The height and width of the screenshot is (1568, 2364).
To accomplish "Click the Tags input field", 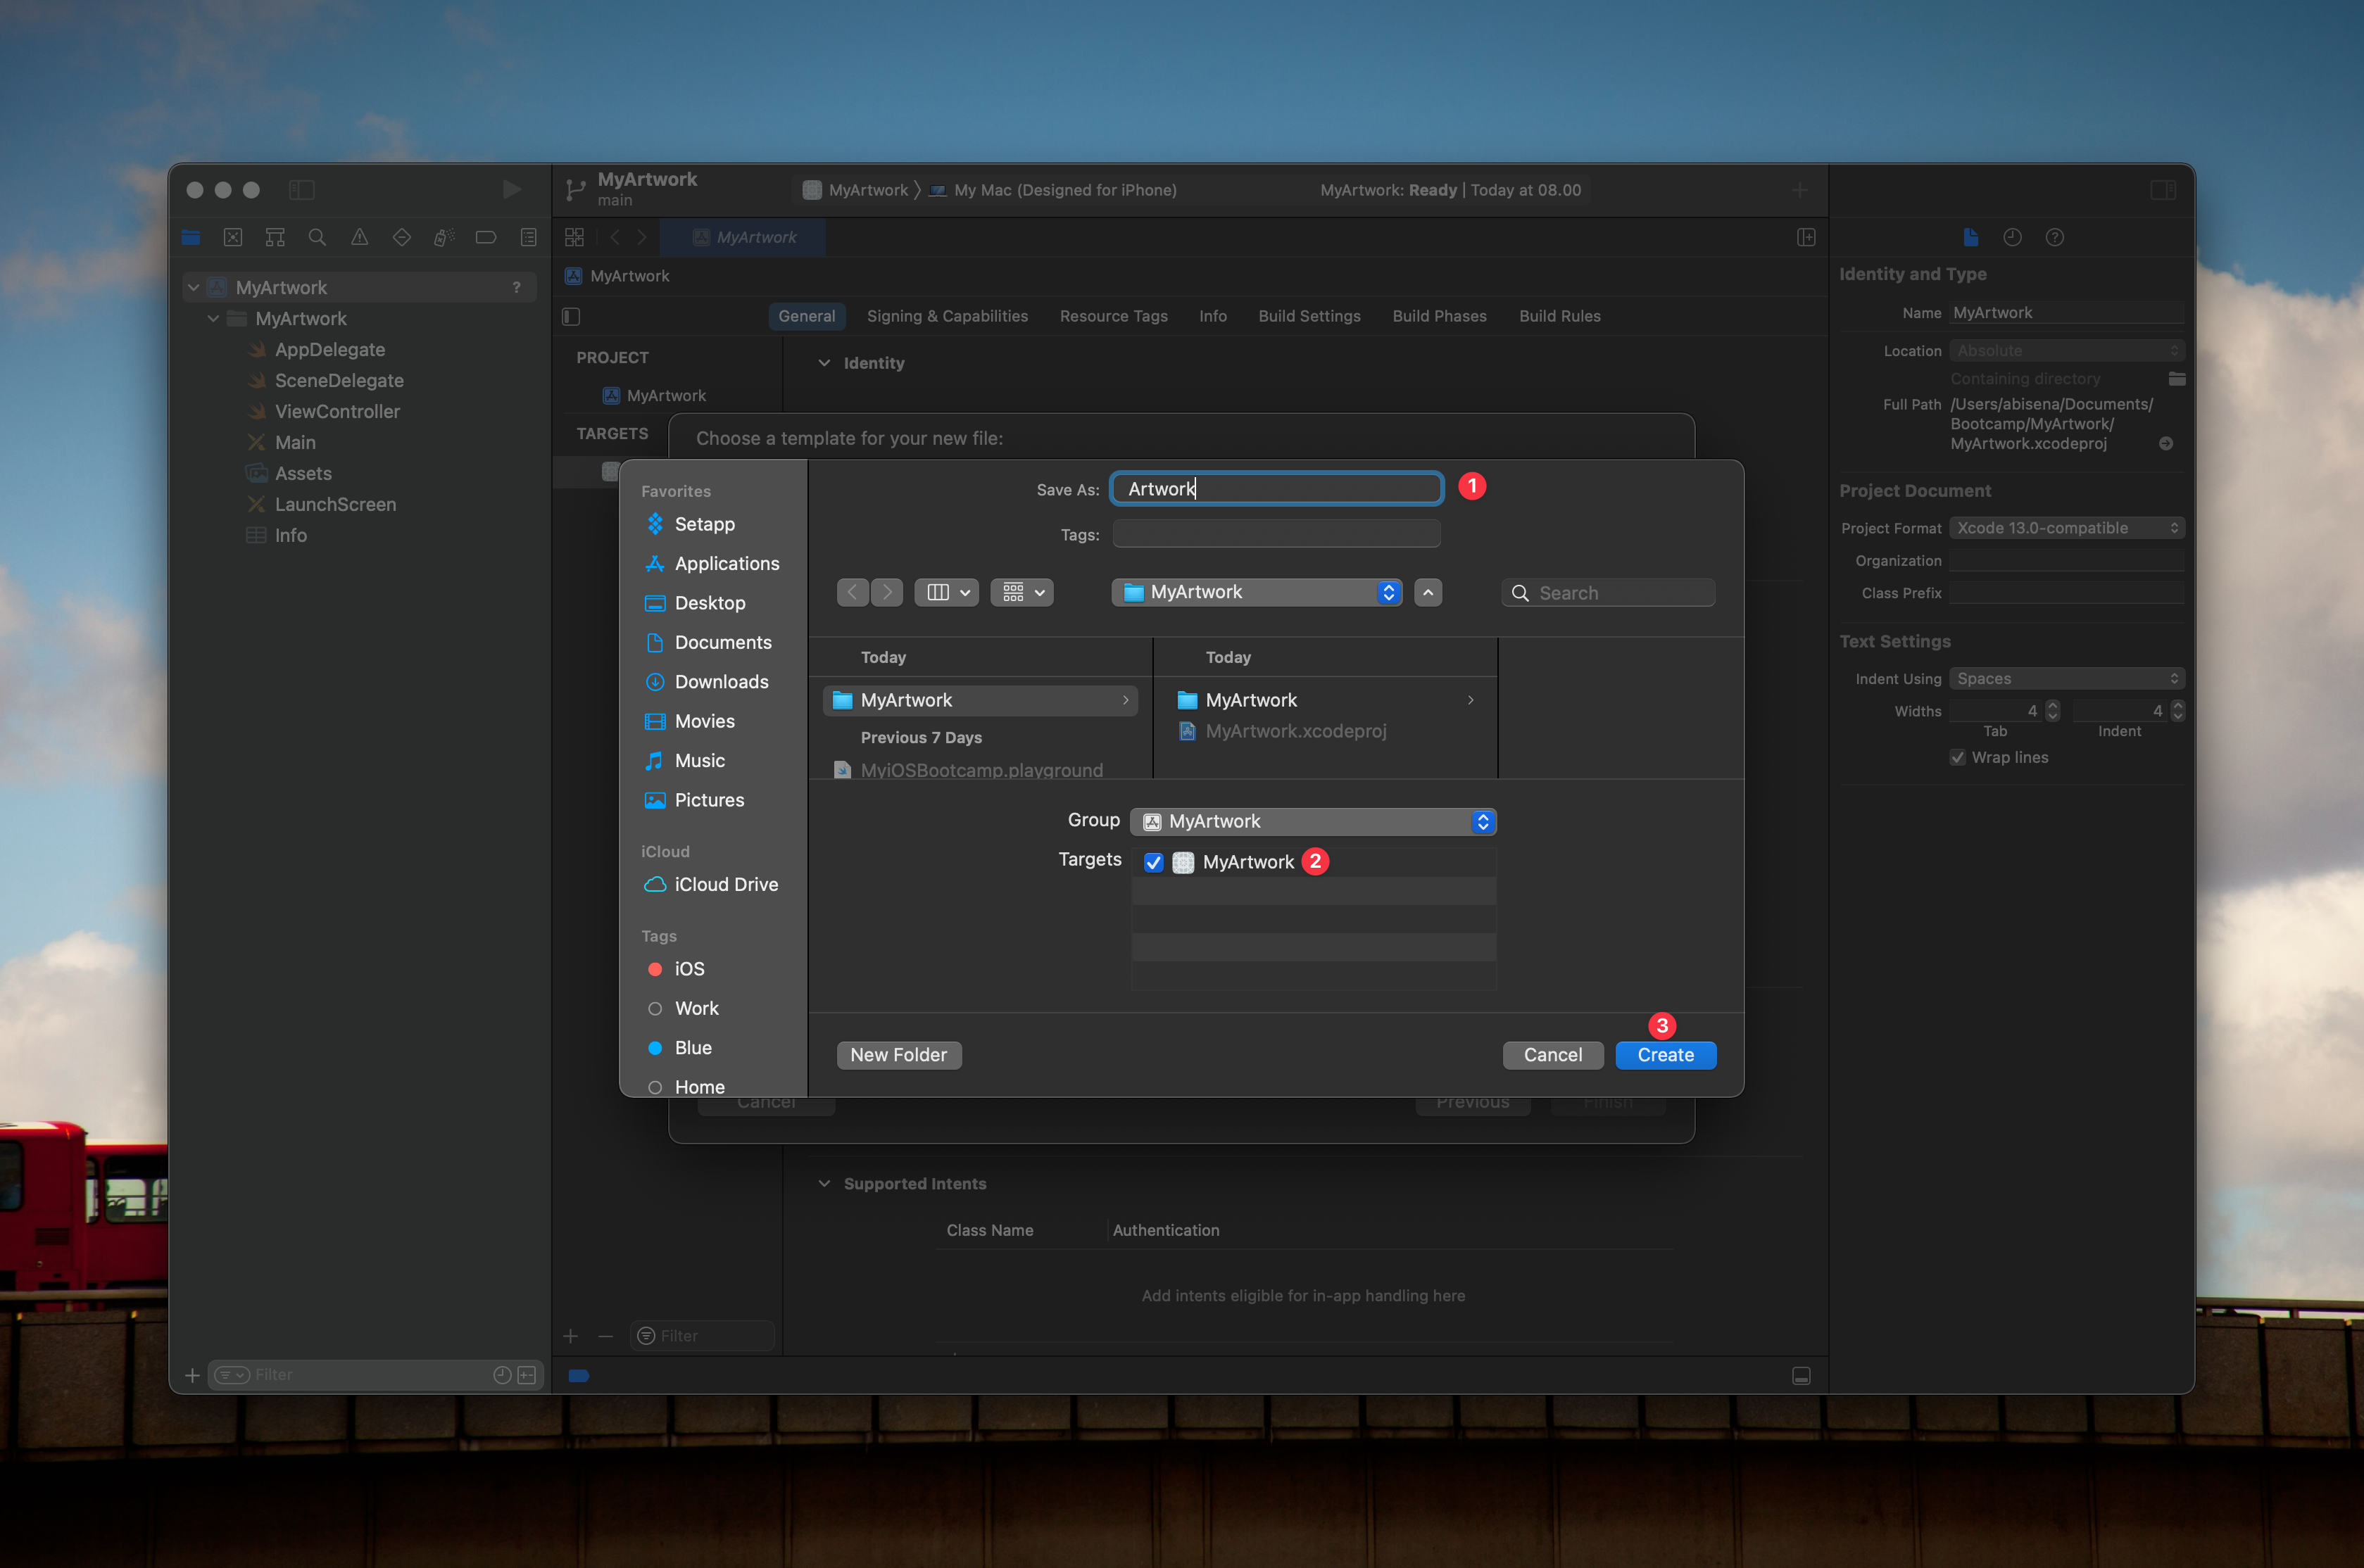I will click(x=1277, y=534).
